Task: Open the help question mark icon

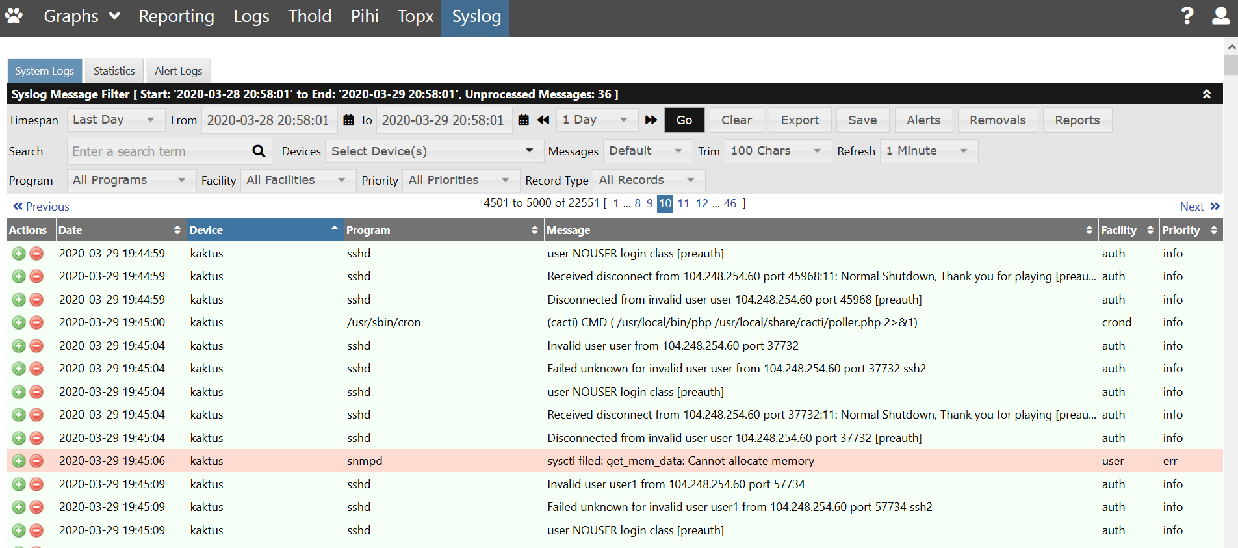Action: tap(1187, 16)
